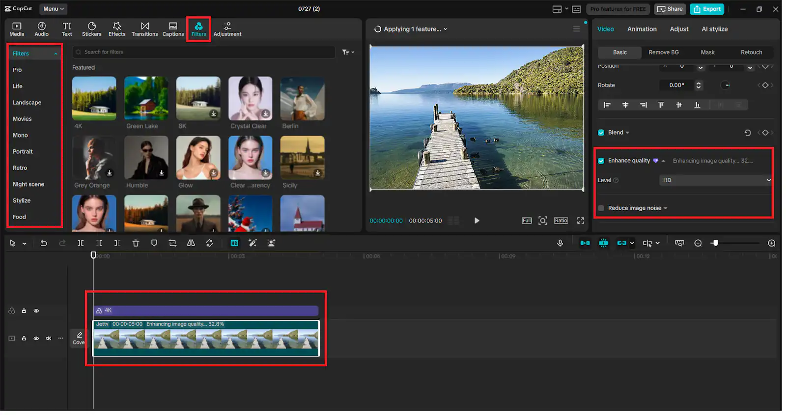The image size is (786, 415).
Task: Switch to the Animation tab
Action: pos(642,29)
